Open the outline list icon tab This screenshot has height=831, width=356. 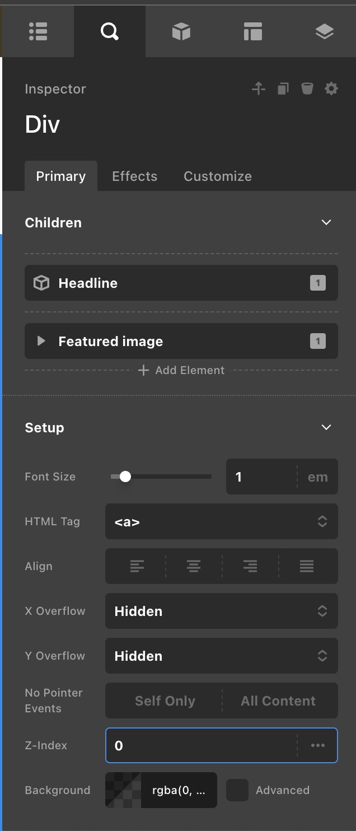coord(38,32)
